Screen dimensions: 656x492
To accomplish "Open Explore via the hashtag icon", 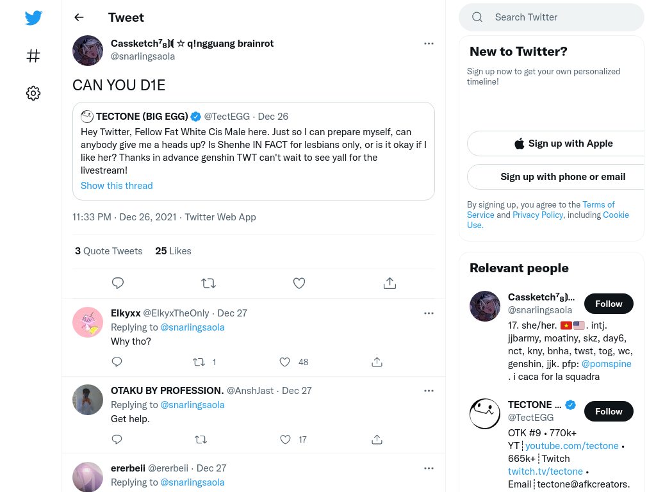I will point(33,56).
